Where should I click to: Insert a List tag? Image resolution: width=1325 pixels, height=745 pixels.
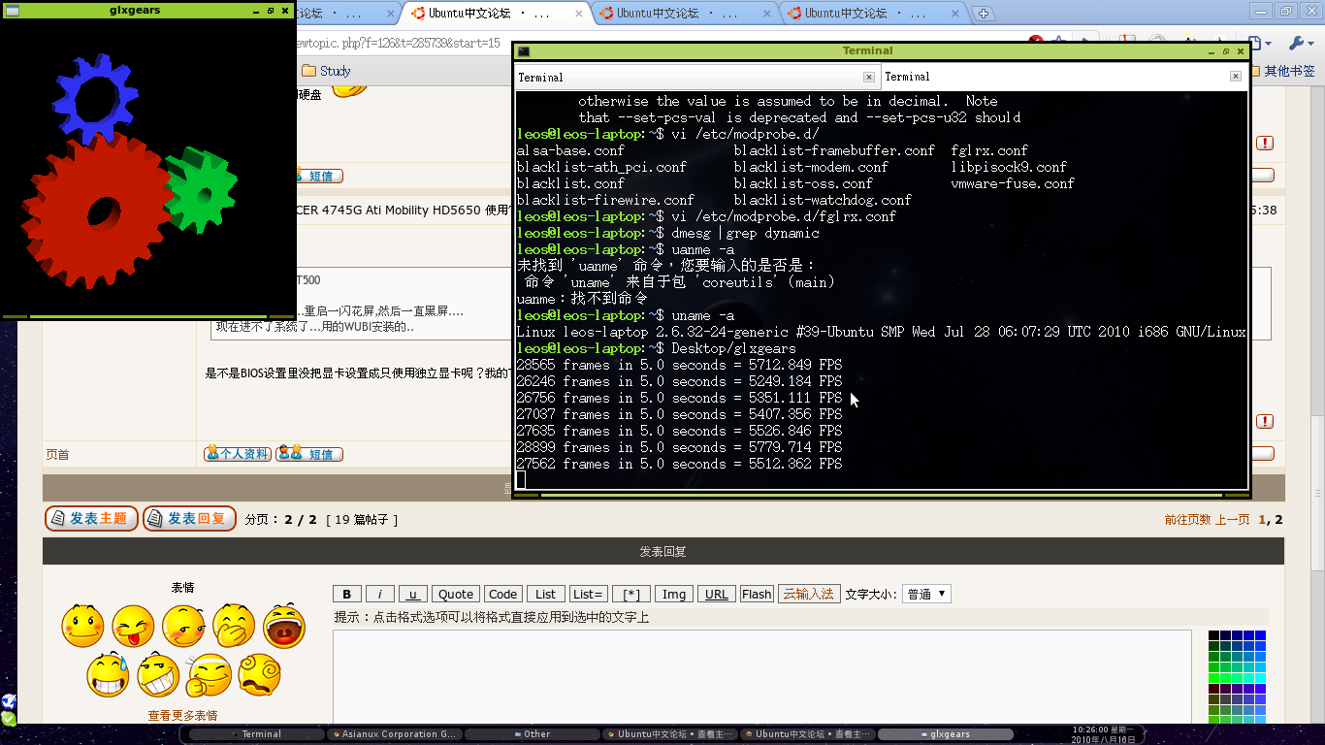pos(546,595)
